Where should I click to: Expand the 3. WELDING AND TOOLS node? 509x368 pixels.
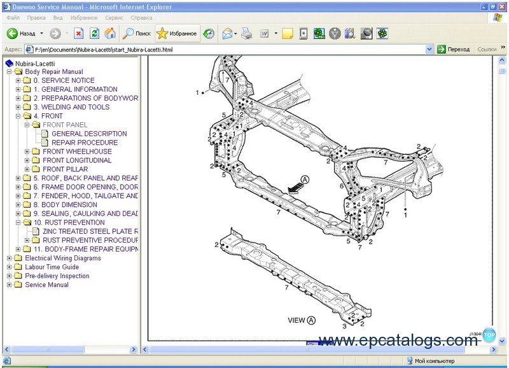click(x=18, y=107)
